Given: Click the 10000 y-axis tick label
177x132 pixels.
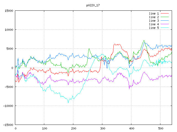Looking at the screenshot, I should [x=9, y=30].
